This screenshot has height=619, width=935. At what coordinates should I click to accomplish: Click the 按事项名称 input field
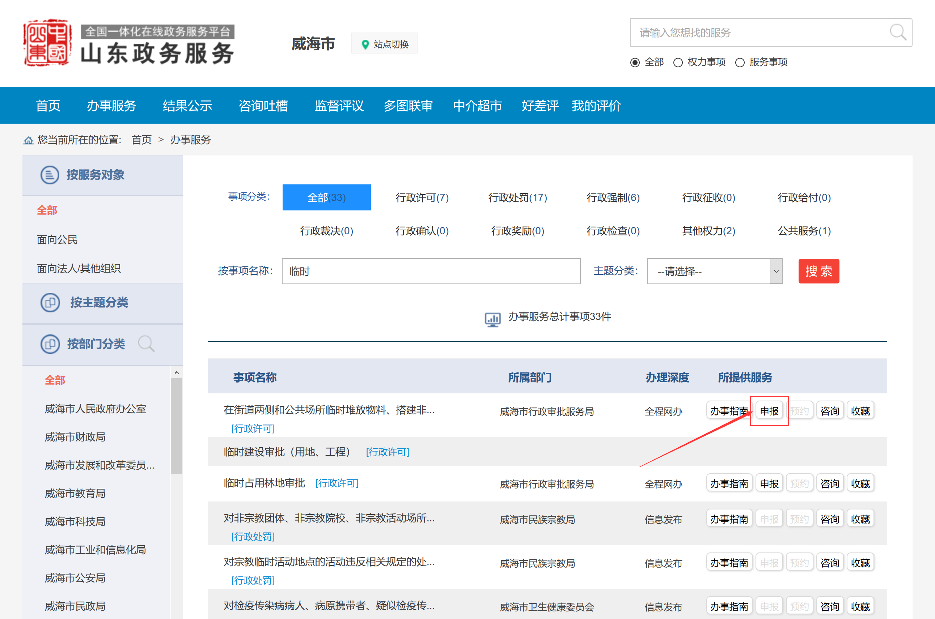pyautogui.click(x=431, y=271)
